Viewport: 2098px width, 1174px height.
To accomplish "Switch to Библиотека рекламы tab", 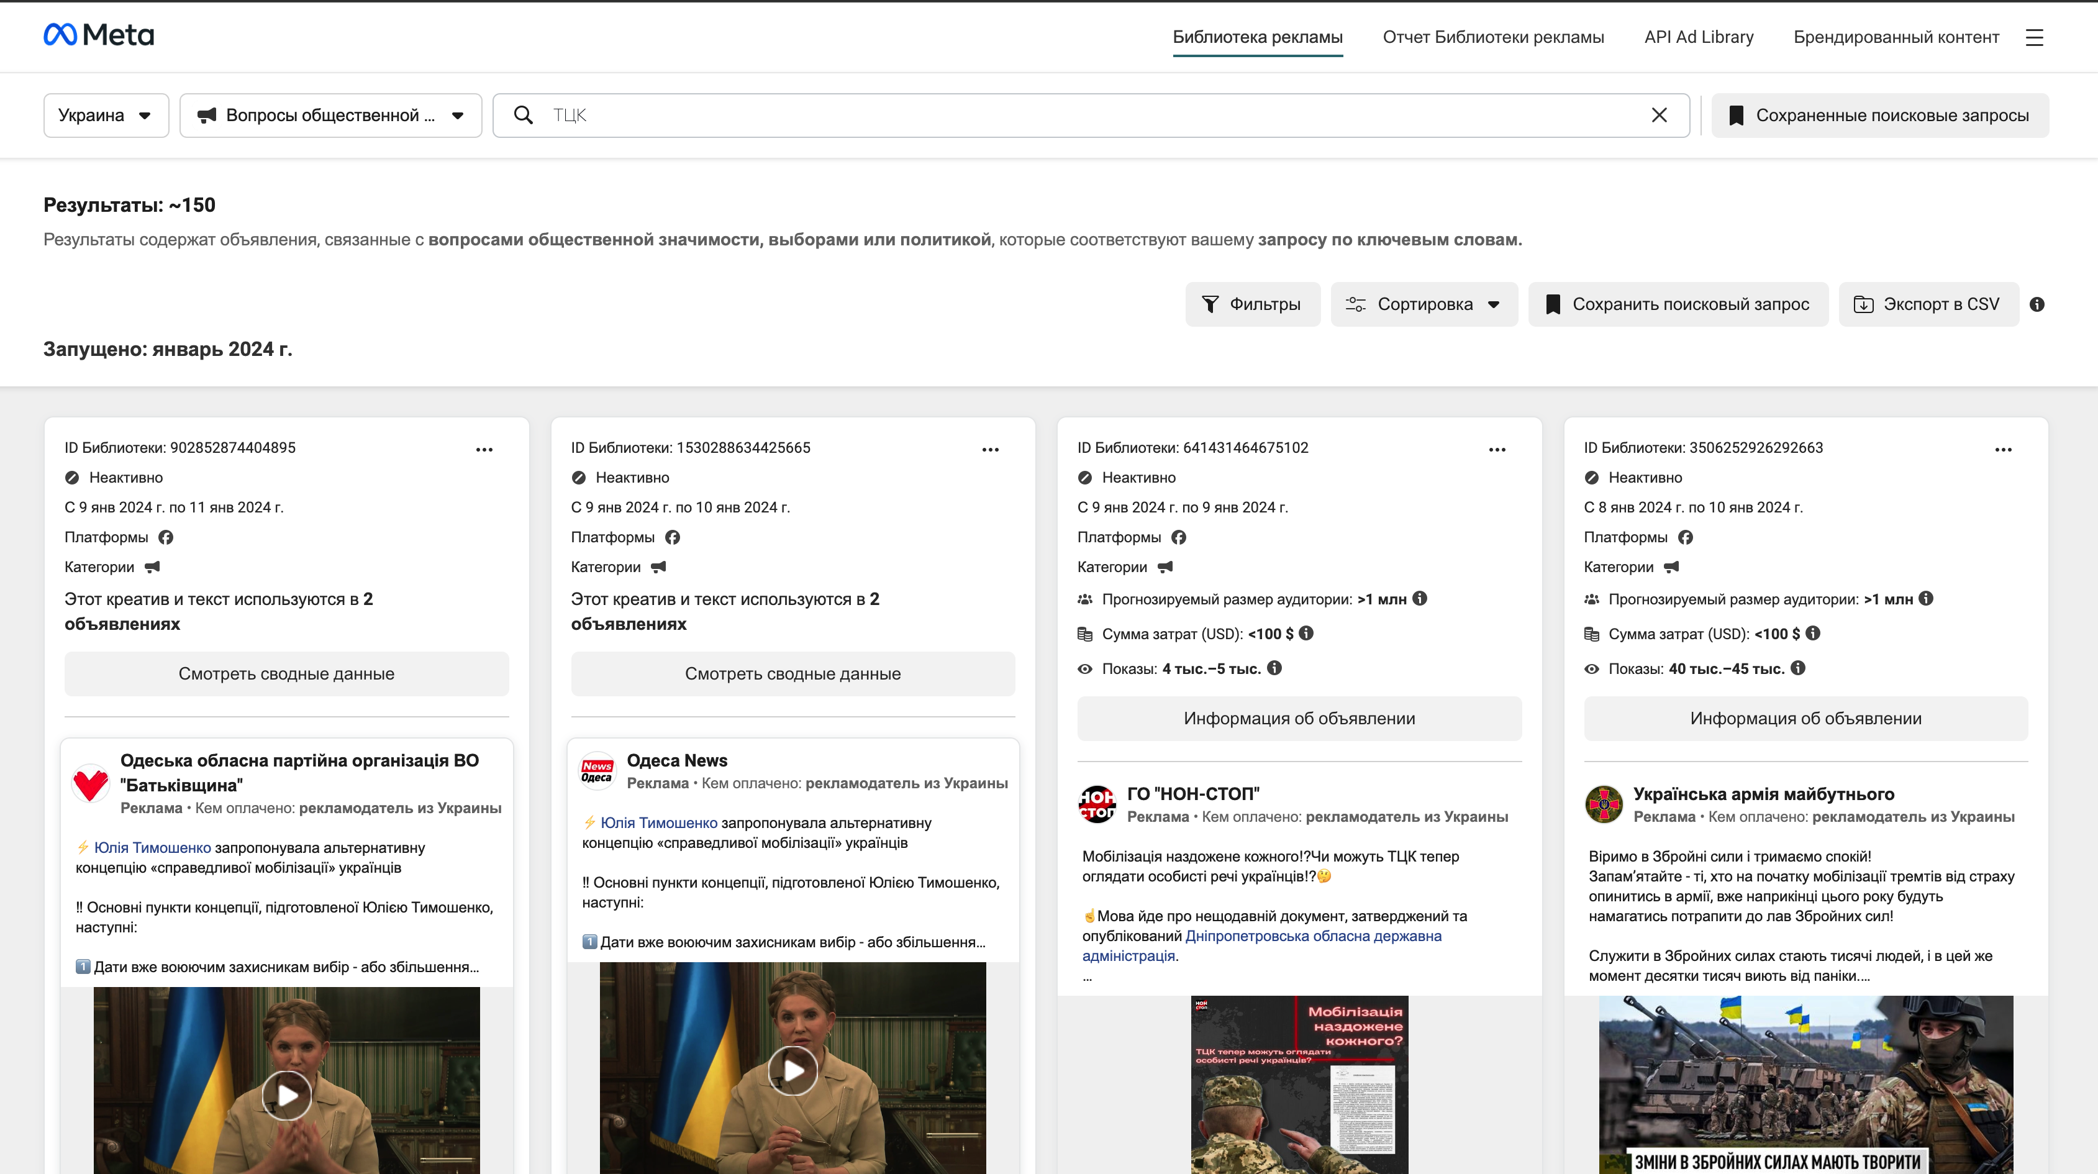I will tap(1258, 37).
